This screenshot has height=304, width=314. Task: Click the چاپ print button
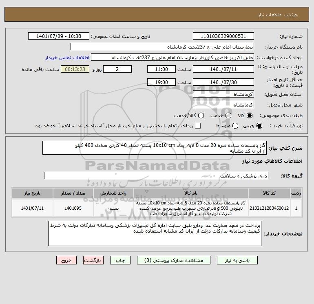120,260
